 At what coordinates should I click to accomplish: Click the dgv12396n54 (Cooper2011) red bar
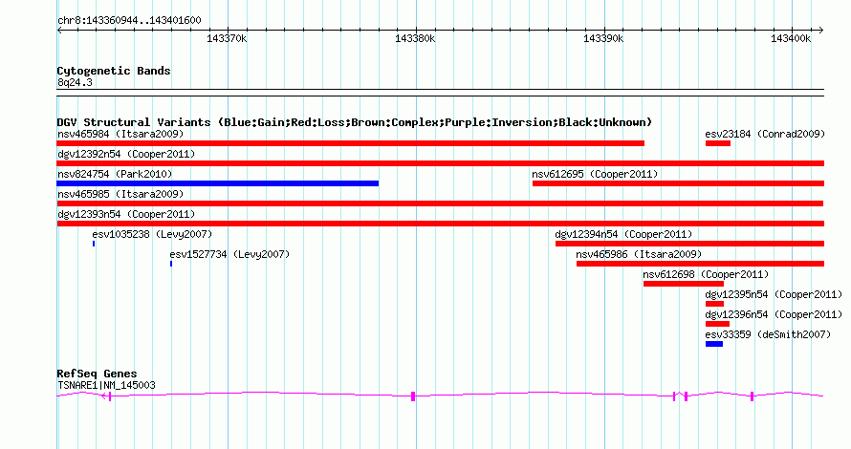pyautogui.click(x=717, y=324)
